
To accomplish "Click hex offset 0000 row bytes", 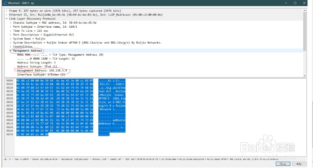I will click(55, 80).
